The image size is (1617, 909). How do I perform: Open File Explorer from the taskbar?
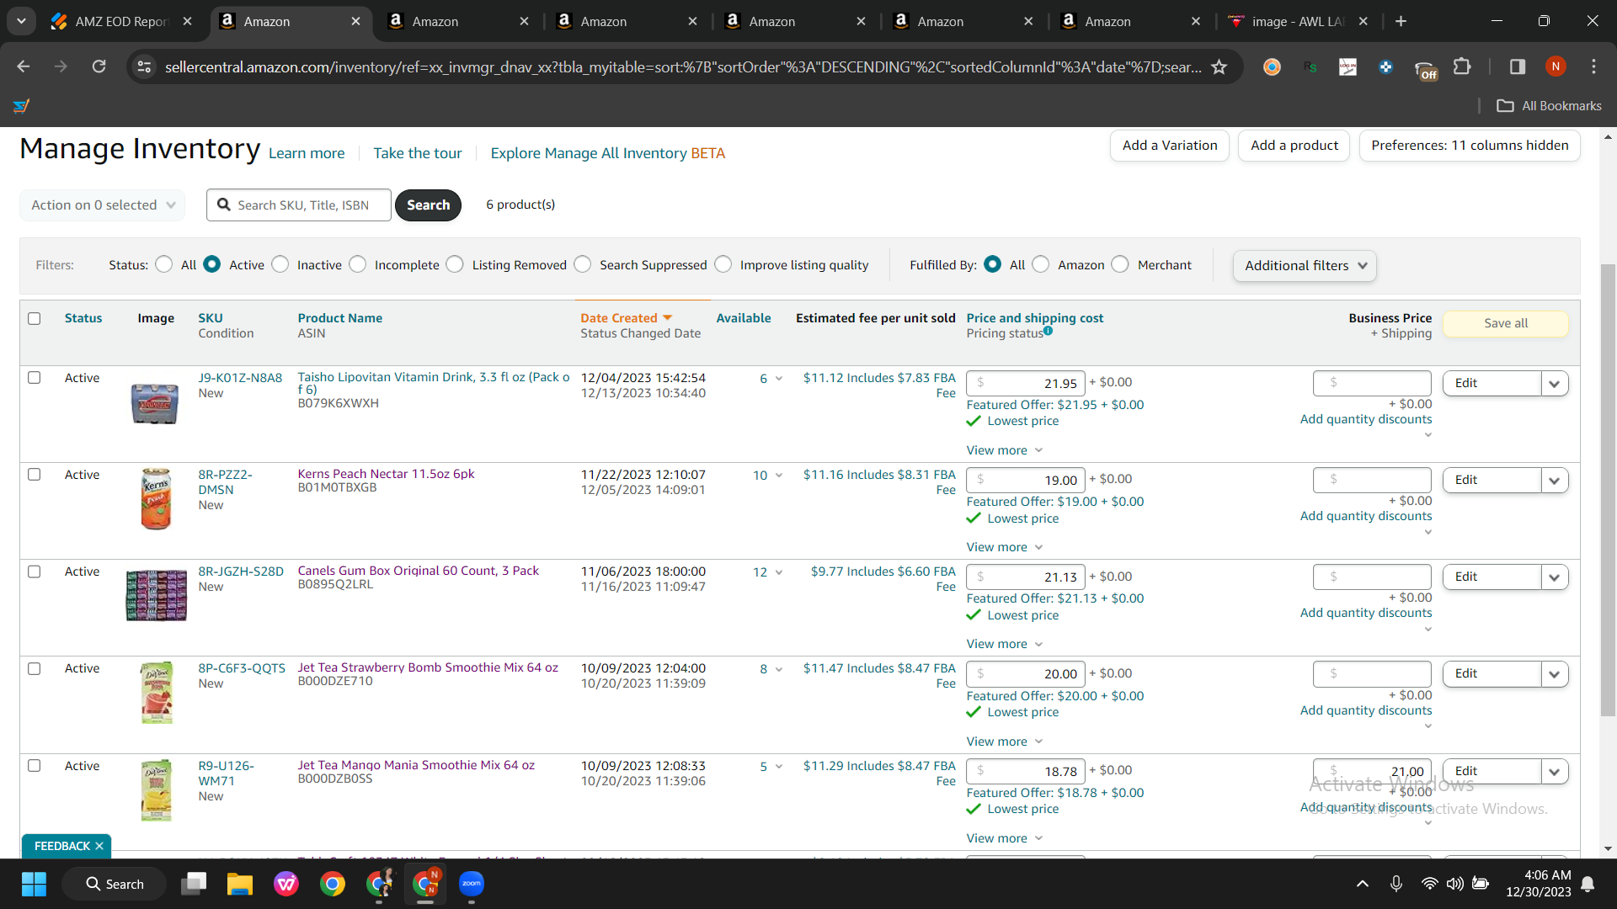pyautogui.click(x=240, y=884)
